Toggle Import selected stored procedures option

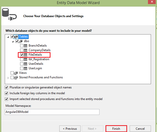tap(7, 99)
